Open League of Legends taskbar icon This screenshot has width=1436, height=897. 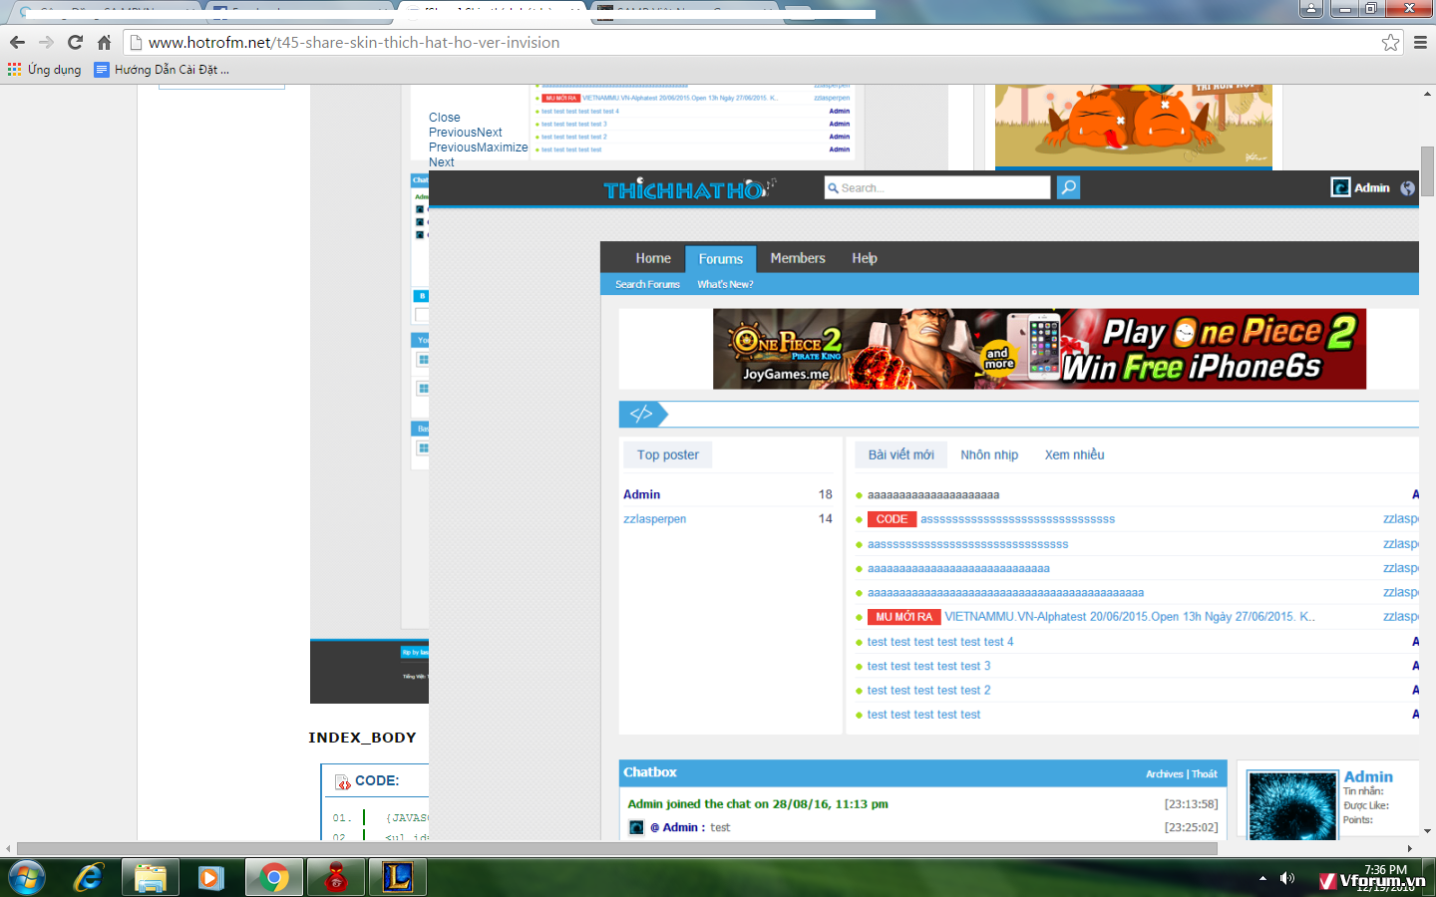[x=398, y=878]
